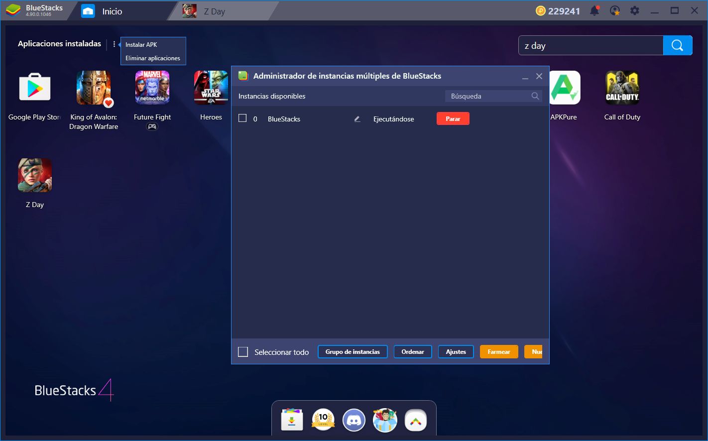Click the orange Farmear button
This screenshot has width=708, height=441.
click(499, 351)
